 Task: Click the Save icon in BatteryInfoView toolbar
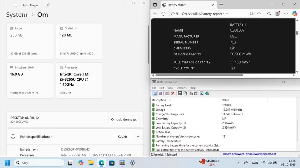tap(180, 93)
